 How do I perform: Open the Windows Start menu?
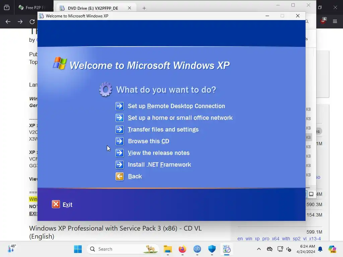click(x=78, y=249)
